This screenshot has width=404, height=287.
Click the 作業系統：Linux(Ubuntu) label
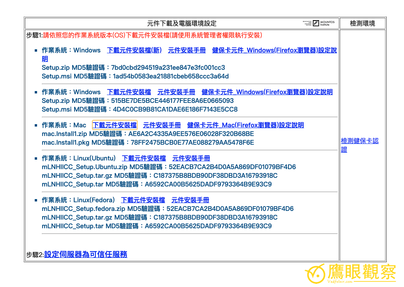(79, 158)
